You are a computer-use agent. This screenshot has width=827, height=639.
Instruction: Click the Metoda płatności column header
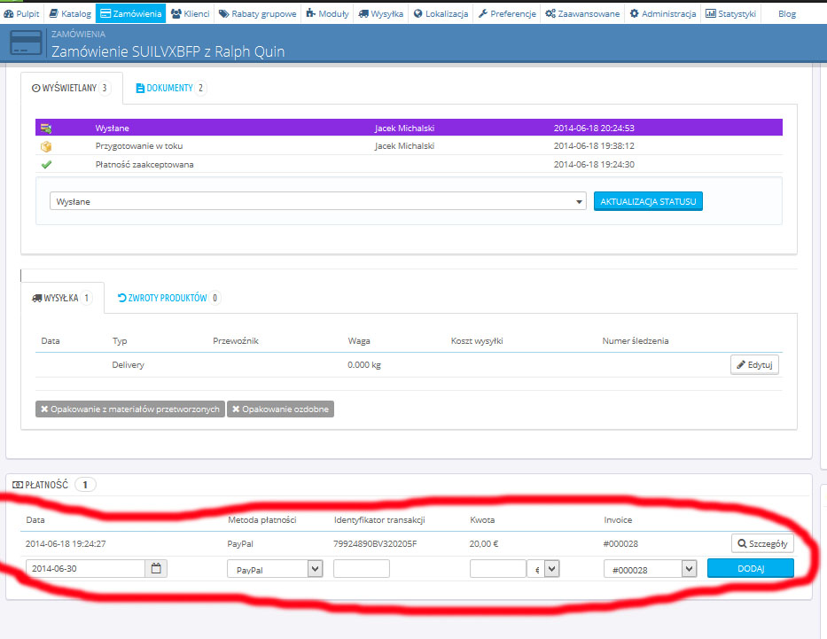click(x=262, y=520)
